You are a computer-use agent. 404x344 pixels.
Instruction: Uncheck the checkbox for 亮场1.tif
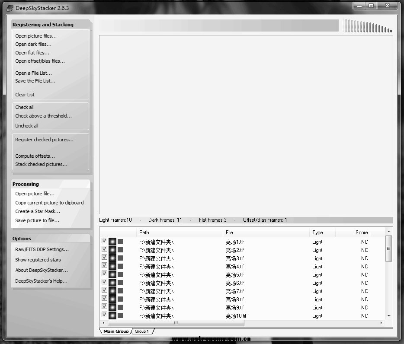pyautogui.click(x=104, y=240)
